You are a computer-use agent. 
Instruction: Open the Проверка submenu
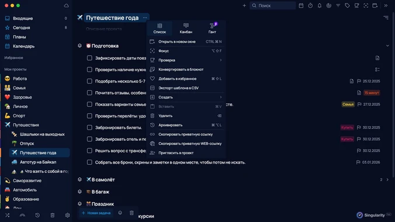coord(186,60)
